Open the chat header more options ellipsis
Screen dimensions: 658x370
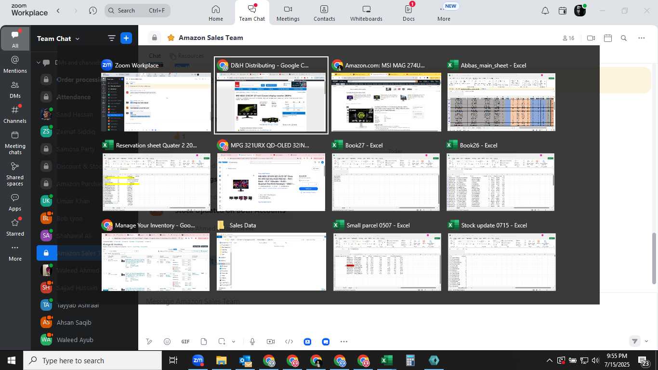click(641, 38)
